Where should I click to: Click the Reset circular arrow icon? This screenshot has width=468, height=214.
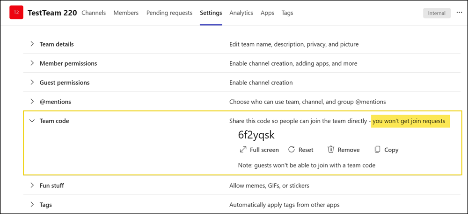[x=292, y=150]
